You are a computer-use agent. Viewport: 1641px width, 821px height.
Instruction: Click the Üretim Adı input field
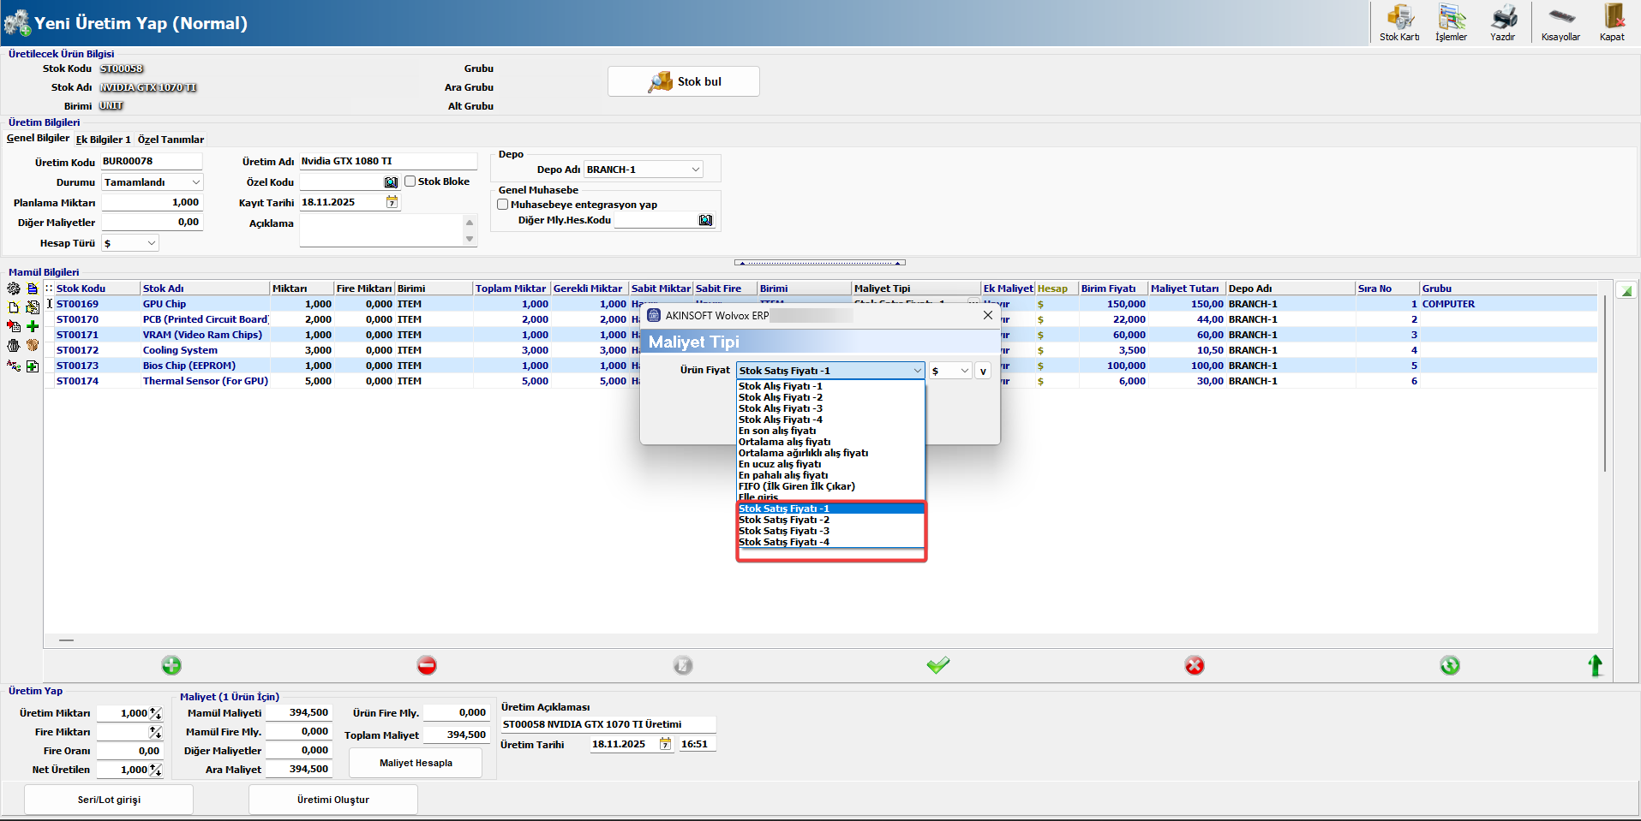coord(387,161)
